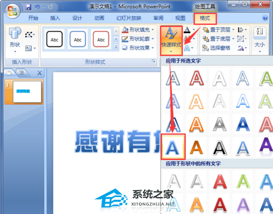
Task: Expand the shape styles gallery More arrow
Action: (116, 47)
